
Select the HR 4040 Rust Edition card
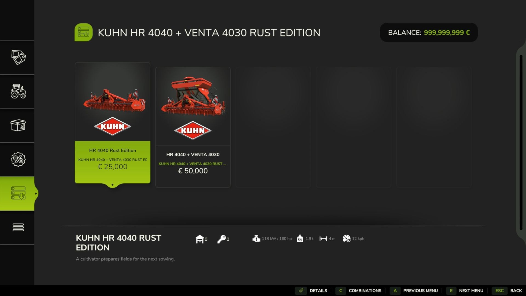click(x=113, y=123)
